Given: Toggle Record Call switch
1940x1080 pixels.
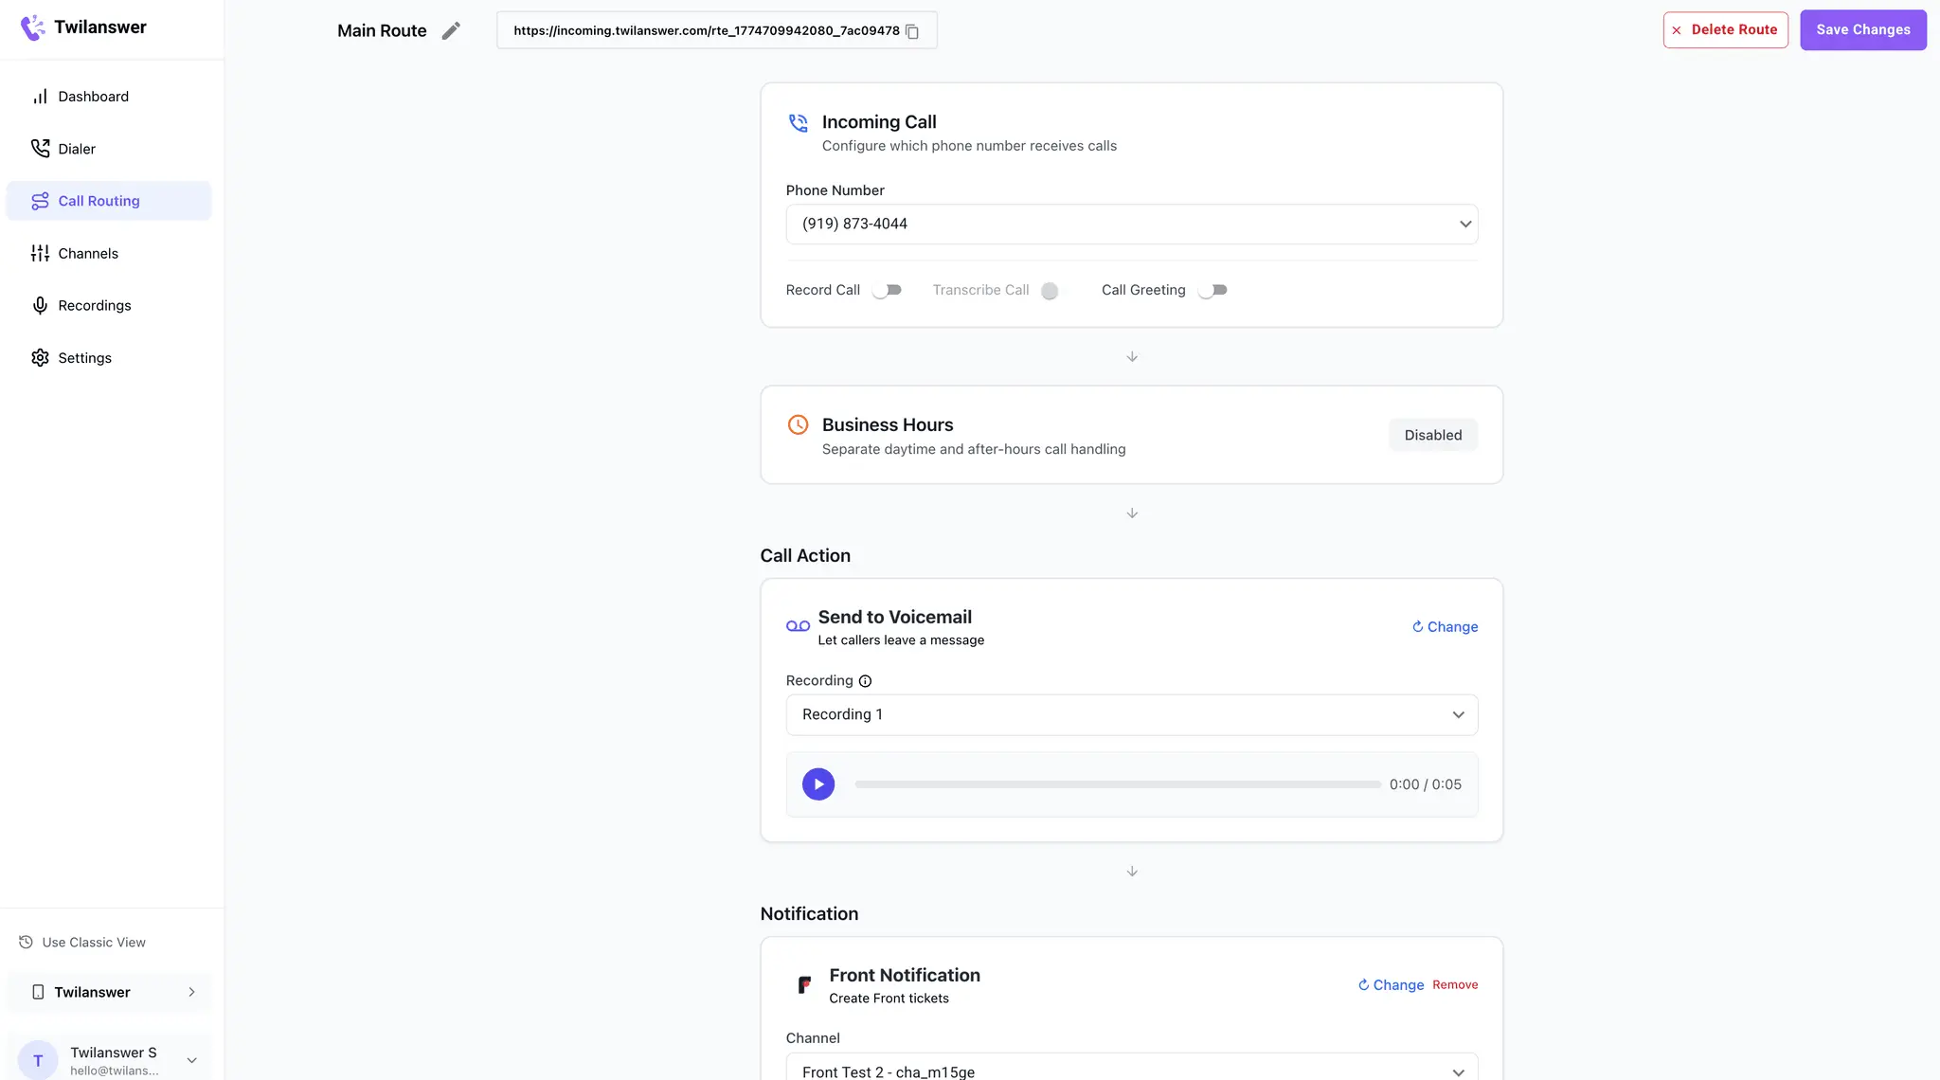Looking at the screenshot, I should coord(887,291).
